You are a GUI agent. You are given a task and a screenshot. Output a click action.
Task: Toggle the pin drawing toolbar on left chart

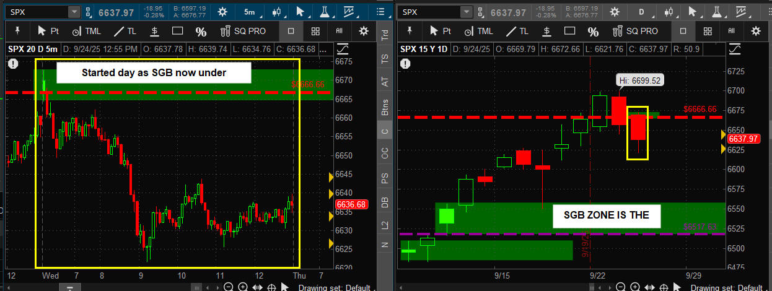[x=17, y=31]
